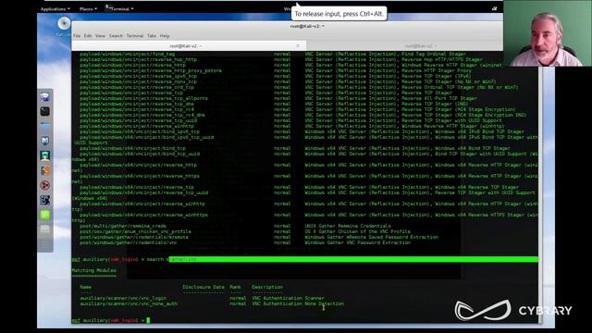Open the terminal Search menu
Screen dimensions: 592x333
[116, 35]
